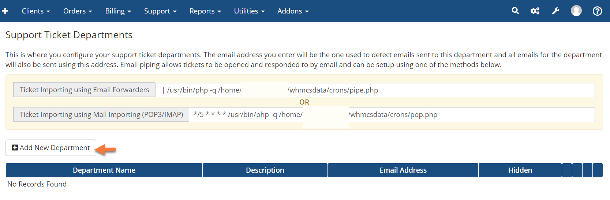Click the Hidden column header

point(520,170)
